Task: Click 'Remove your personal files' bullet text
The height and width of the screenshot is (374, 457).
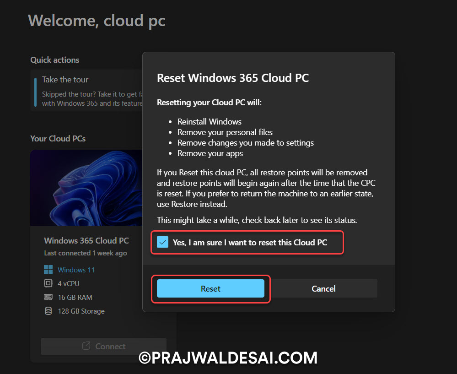Action: [225, 132]
